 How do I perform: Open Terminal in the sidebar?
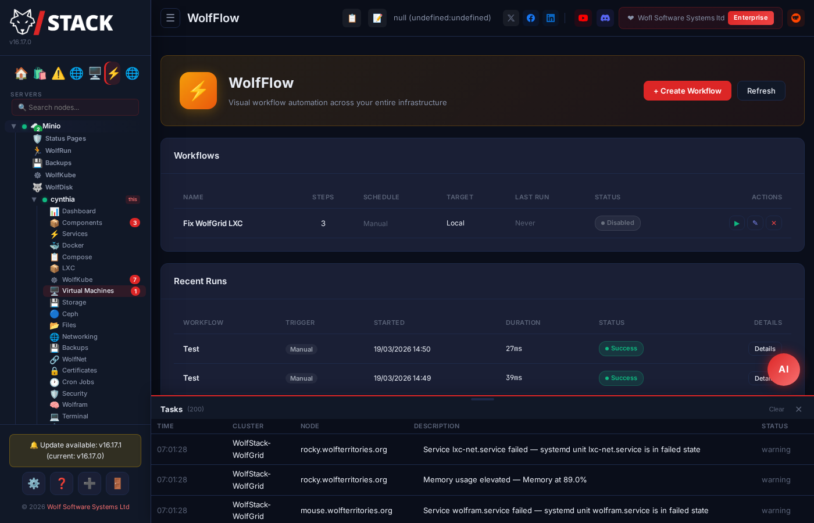point(75,417)
